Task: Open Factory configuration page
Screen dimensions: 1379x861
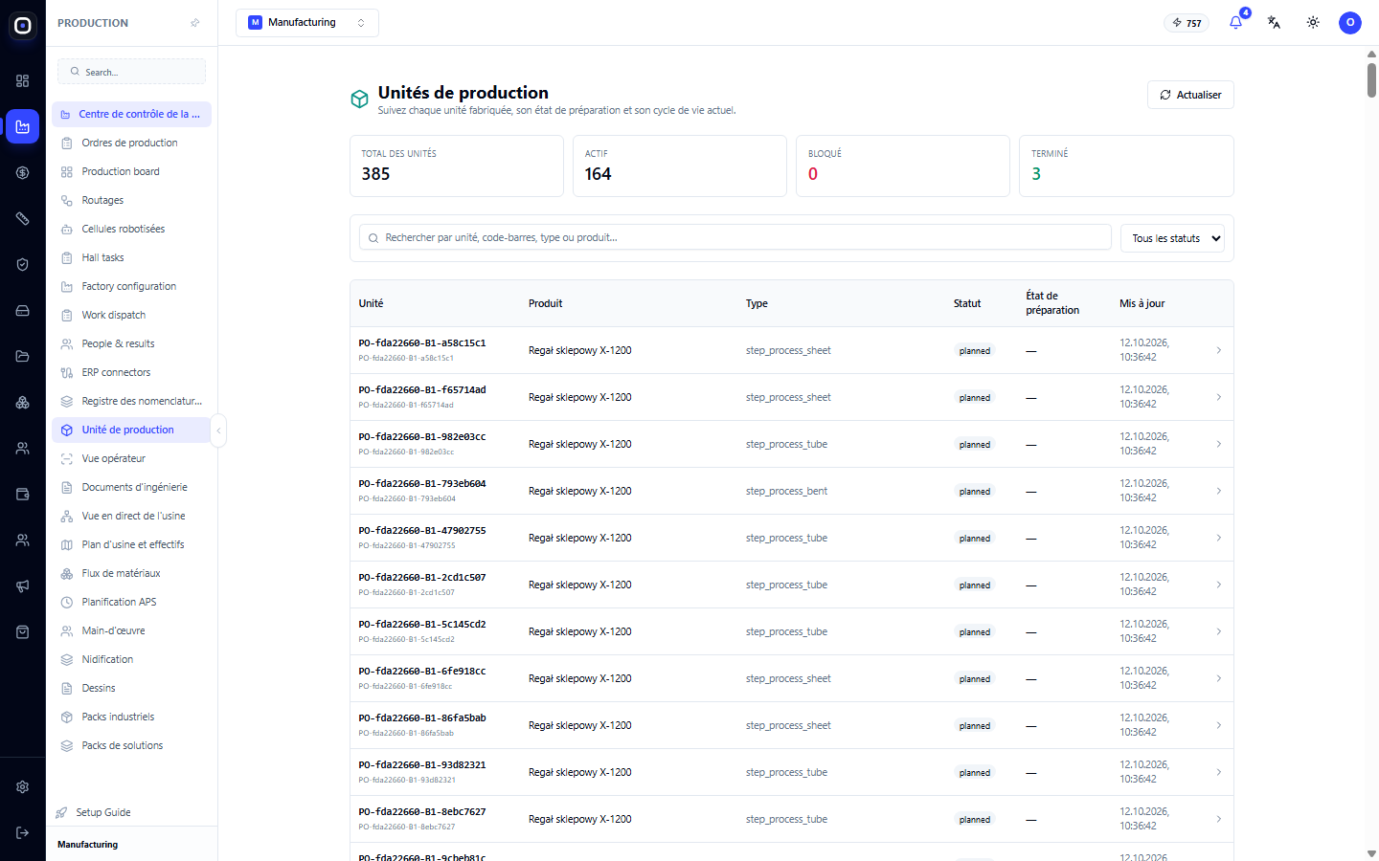Action: (x=131, y=287)
